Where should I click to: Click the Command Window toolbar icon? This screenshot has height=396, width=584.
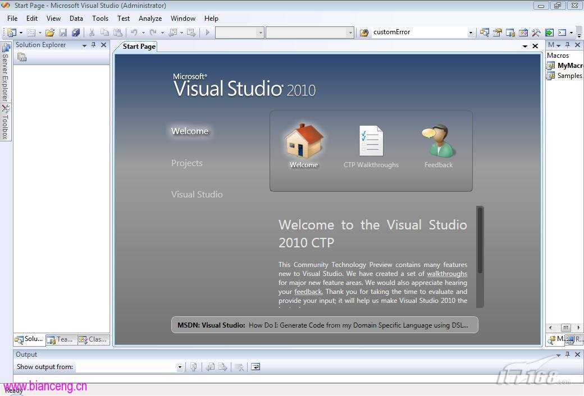point(562,33)
